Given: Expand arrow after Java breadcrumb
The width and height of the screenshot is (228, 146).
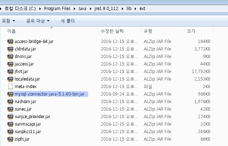Looking at the screenshot, I should (90, 9).
